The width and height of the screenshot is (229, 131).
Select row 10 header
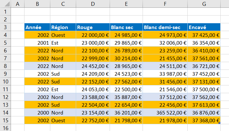pyautogui.click(x=5, y=82)
